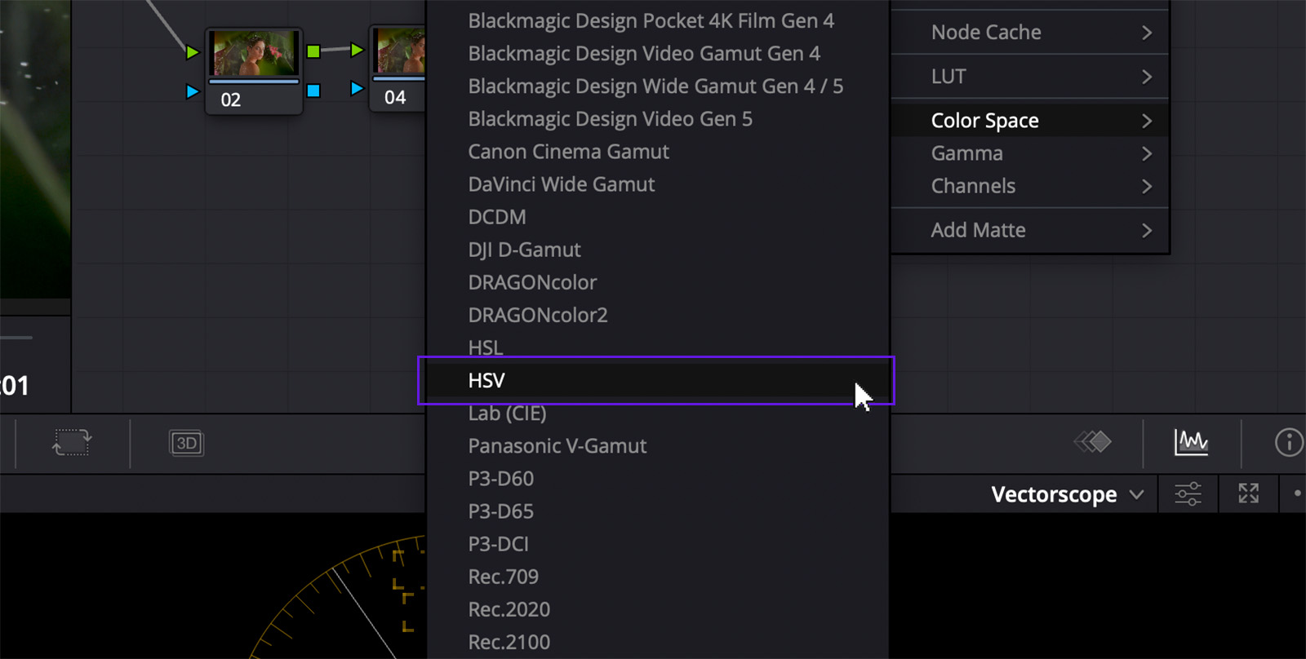Viewport: 1306px width, 659px height.
Task: Select Blackmagic Design Video Gamut Gen 4
Action: pyautogui.click(x=657, y=54)
